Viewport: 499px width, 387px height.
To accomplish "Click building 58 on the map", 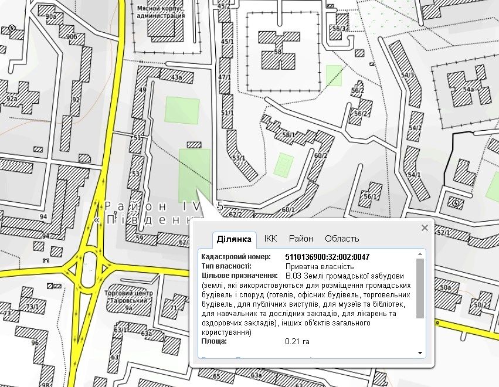I will pyautogui.click(x=277, y=50).
